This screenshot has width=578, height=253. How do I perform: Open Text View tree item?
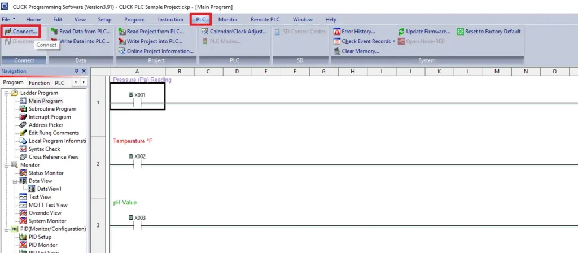pyautogui.click(x=40, y=197)
